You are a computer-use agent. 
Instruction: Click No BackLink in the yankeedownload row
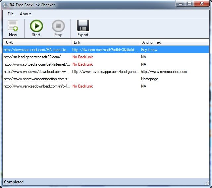click(82, 86)
